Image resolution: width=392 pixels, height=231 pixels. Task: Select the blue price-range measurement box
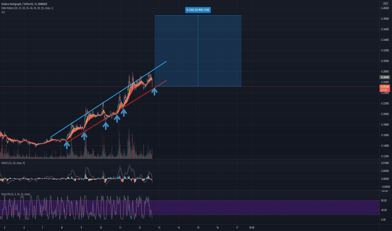[x=198, y=51]
